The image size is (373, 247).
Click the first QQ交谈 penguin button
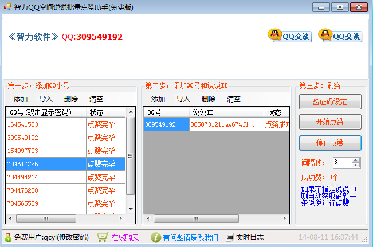coord(289,36)
